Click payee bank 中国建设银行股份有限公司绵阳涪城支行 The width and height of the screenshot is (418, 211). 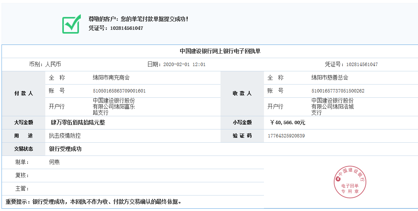click(x=332, y=106)
